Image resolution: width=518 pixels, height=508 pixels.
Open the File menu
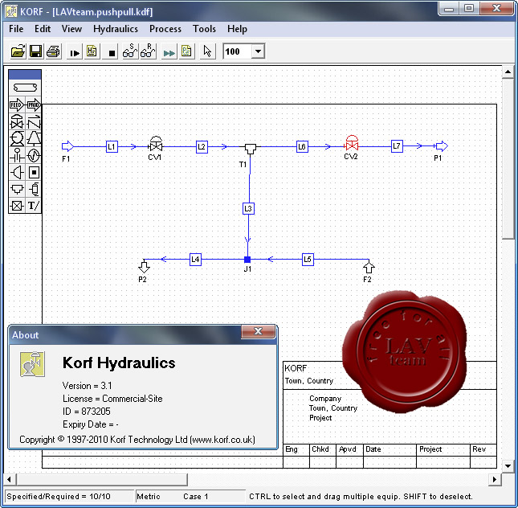(x=16, y=29)
